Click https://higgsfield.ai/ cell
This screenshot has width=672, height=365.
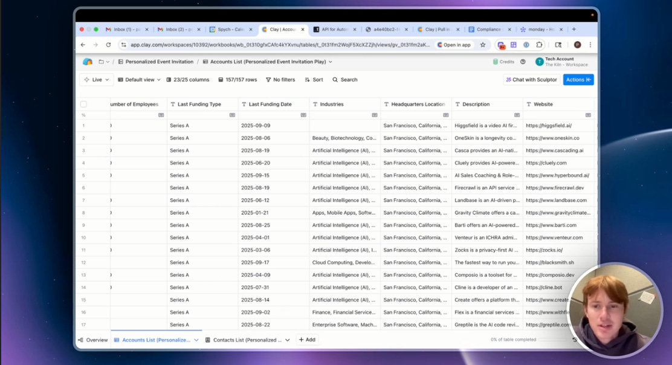(558, 126)
